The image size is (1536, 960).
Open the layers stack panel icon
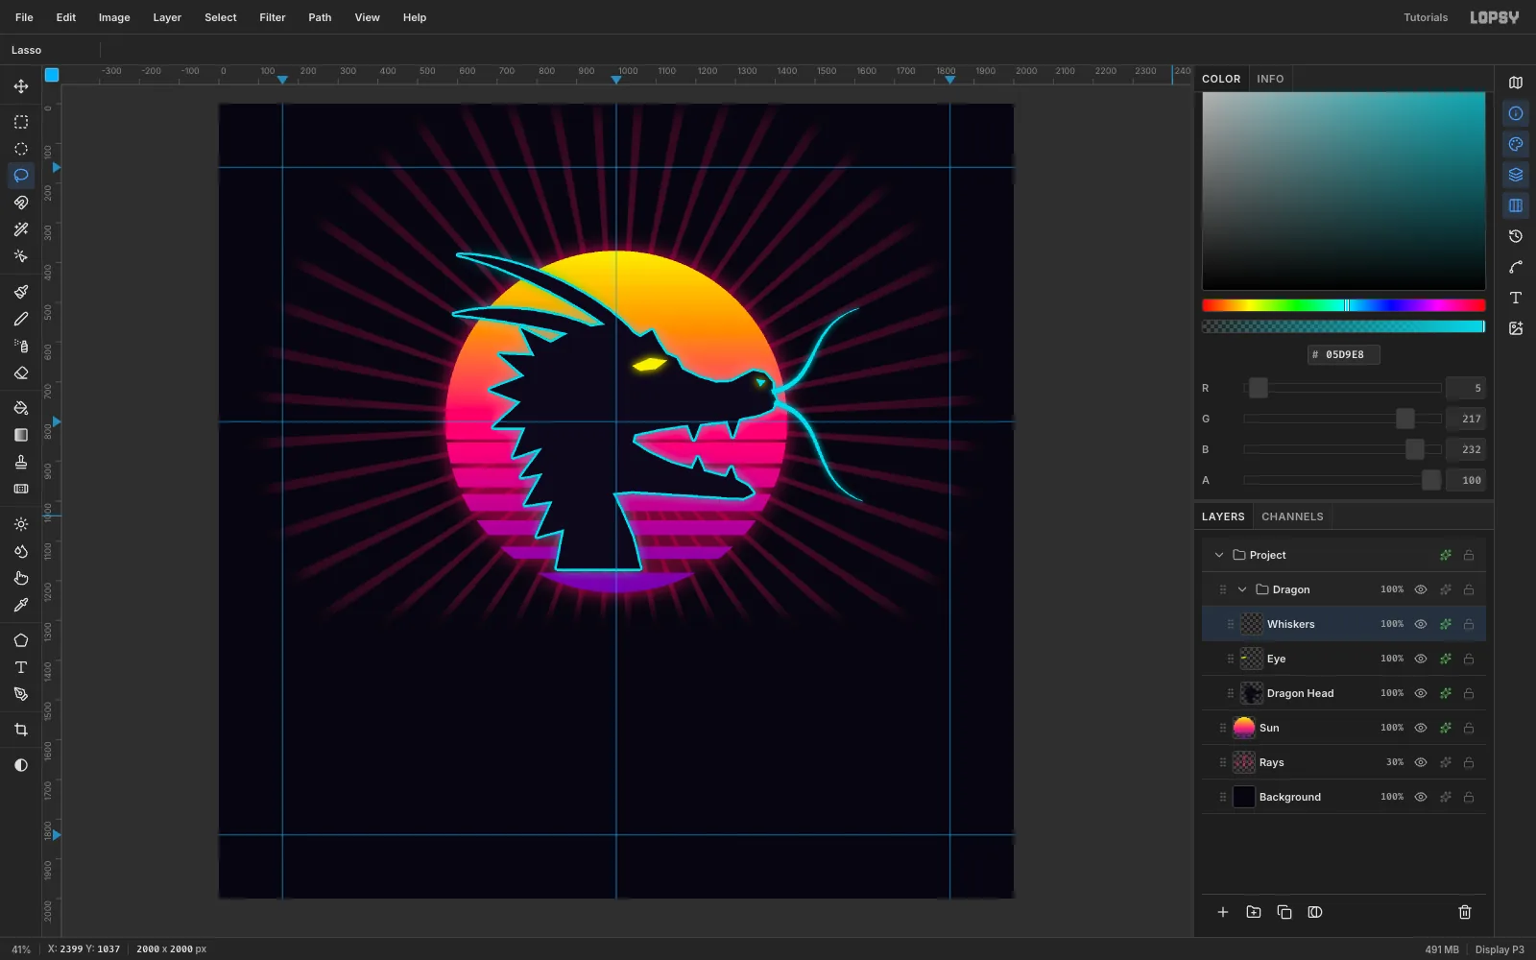pyautogui.click(x=1516, y=175)
